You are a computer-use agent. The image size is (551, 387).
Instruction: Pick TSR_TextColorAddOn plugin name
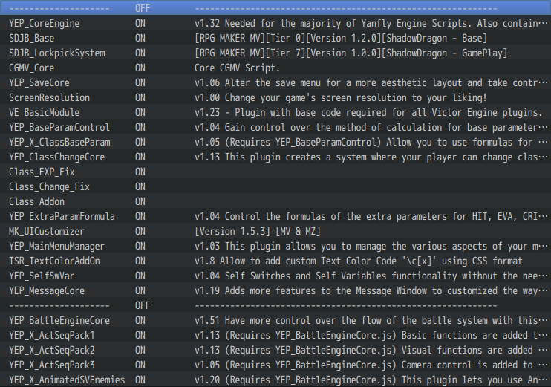coord(54,261)
